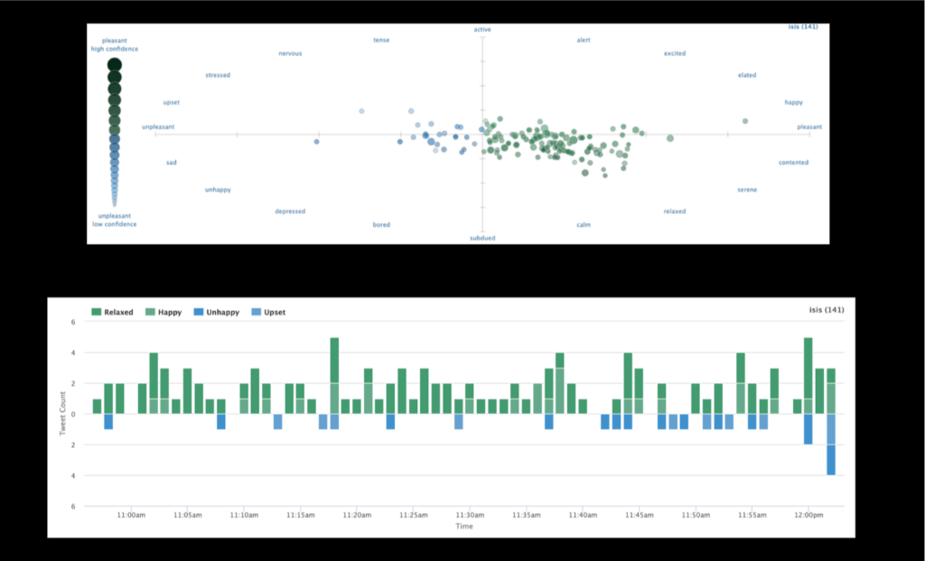This screenshot has height=561, width=925.
Task: Click the tall green bar between 11:15am and 11:20am
Action: click(x=334, y=376)
